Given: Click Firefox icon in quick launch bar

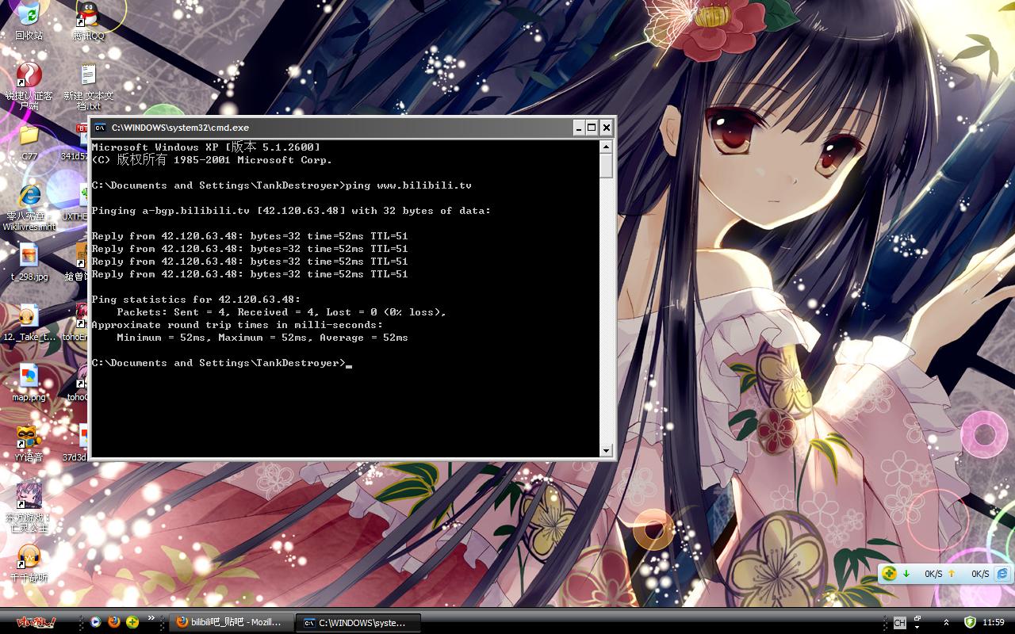Looking at the screenshot, I should coord(114,622).
